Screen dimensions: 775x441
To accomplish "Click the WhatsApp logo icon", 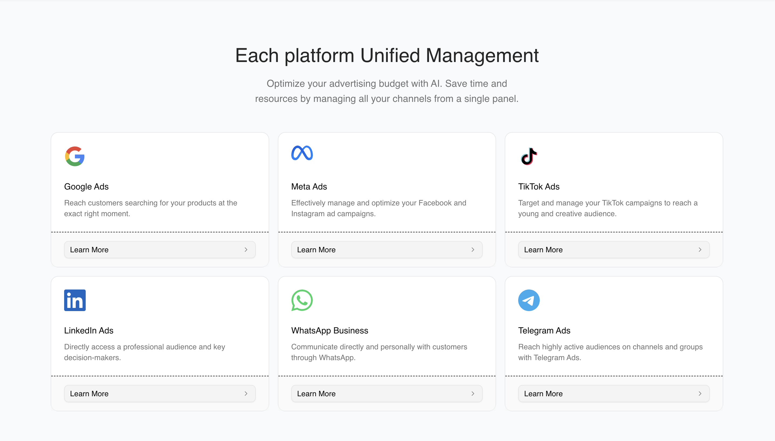I will coord(302,300).
